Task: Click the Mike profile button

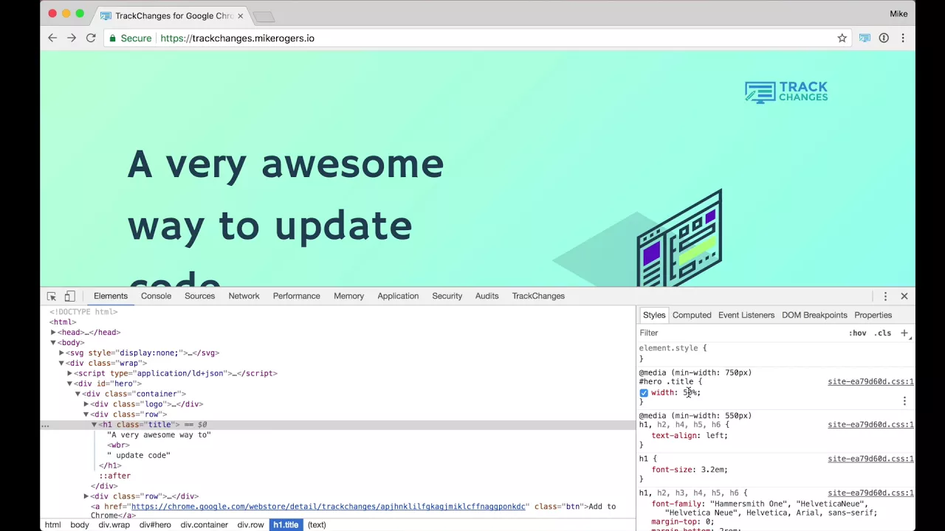Action: coord(898,14)
